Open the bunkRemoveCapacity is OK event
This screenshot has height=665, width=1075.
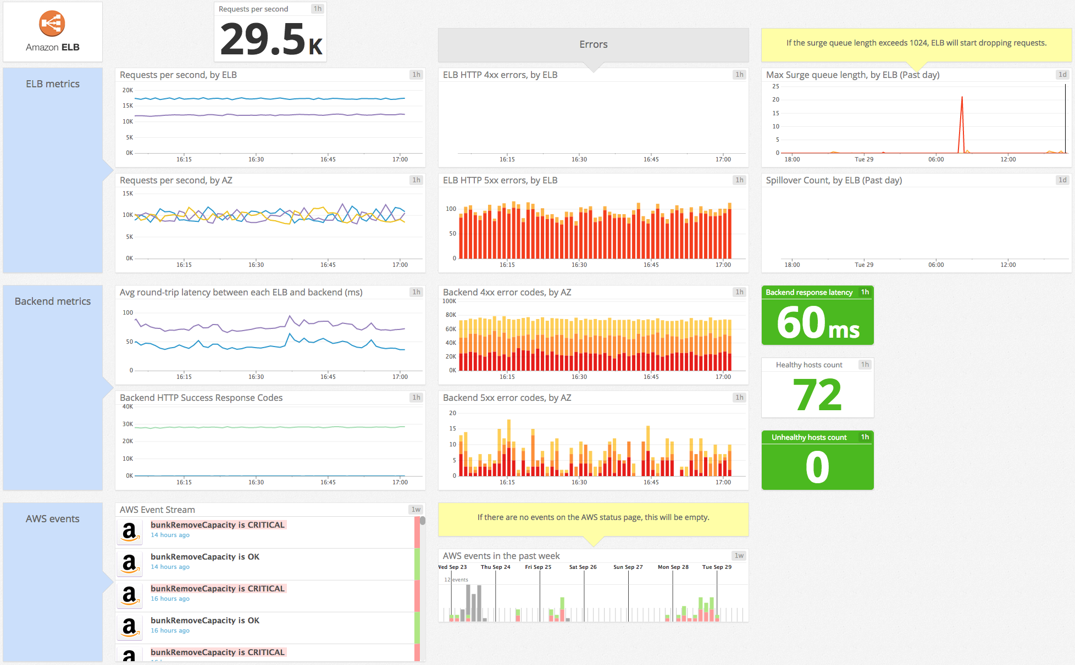204,556
